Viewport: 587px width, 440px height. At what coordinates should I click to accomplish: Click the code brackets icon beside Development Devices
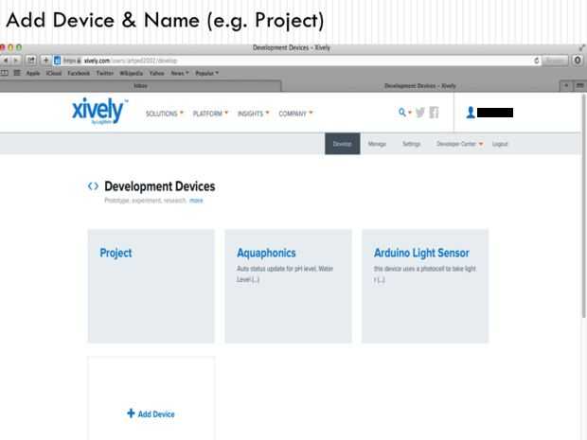tap(93, 186)
